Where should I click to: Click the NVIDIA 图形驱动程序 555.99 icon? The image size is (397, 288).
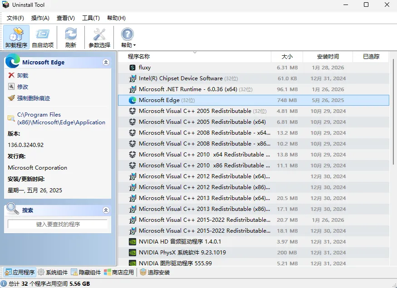click(x=132, y=263)
